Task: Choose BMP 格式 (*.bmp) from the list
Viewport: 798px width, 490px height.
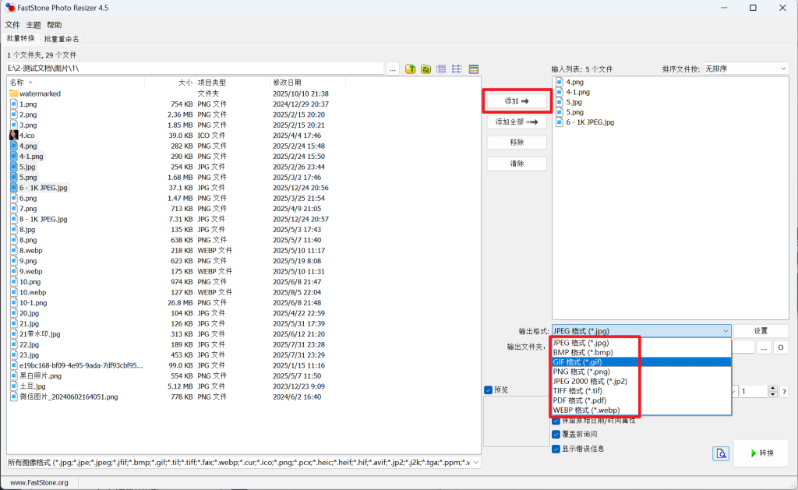Action: [641, 352]
